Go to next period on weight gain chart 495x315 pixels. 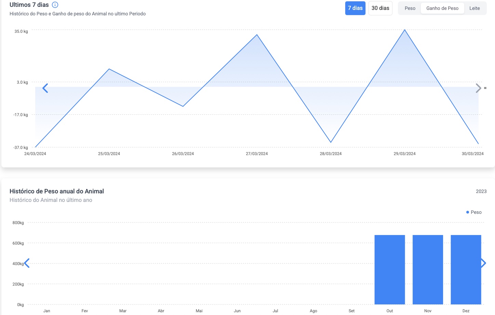[x=478, y=88]
